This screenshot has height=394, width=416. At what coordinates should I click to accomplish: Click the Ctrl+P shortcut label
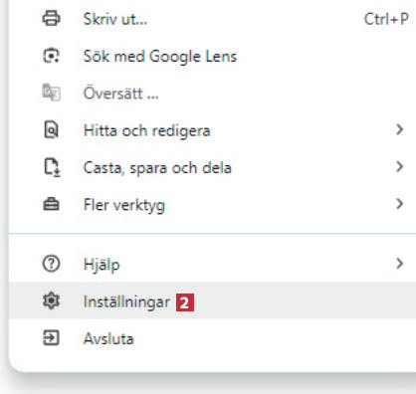(x=386, y=19)
